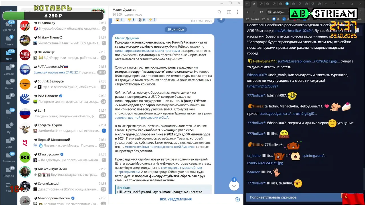Select the New folder tab

point(9,55)
